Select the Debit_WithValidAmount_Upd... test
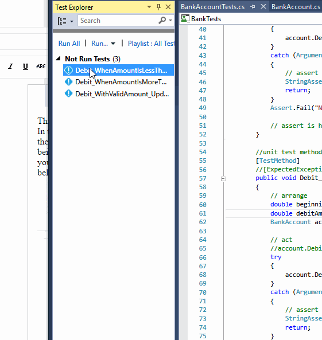The height and width of the screenshot is (340, 322). pos(119,94)
